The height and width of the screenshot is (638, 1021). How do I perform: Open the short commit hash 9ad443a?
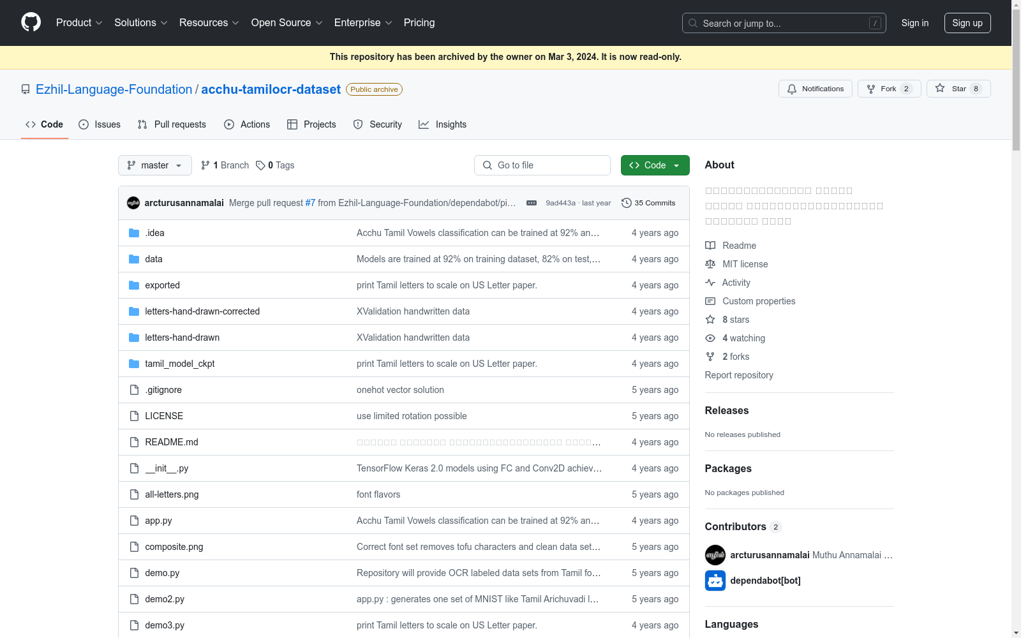pyautogui.click(x=560, y=203)
